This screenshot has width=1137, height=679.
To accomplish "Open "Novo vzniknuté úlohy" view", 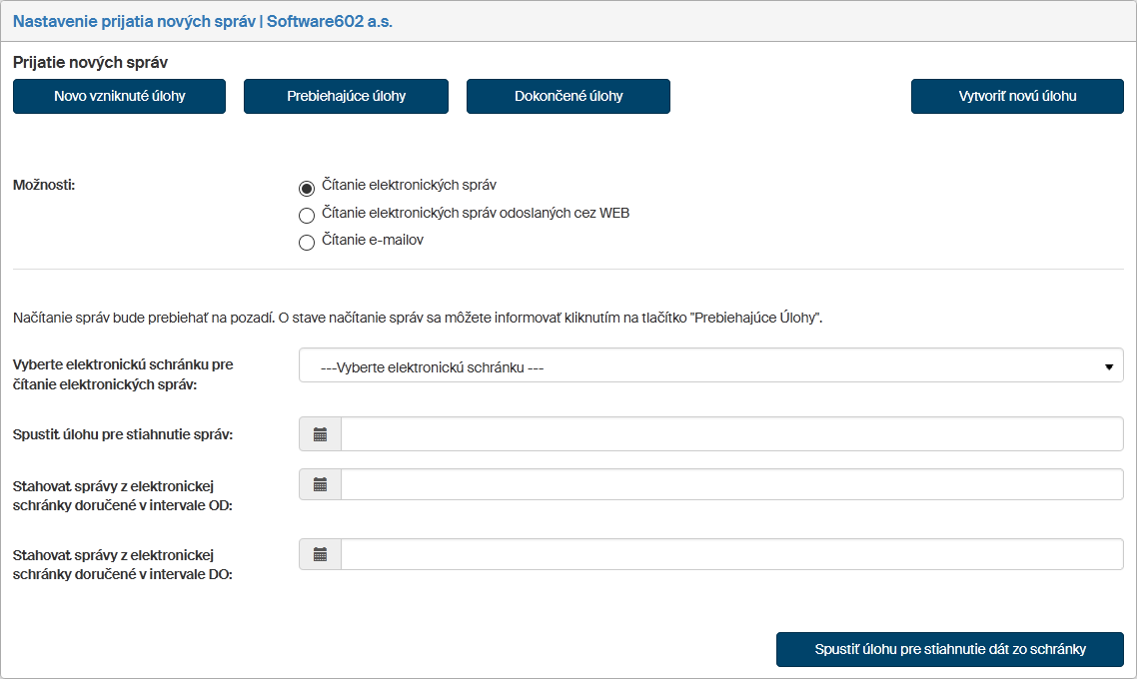I will point(119,97).
